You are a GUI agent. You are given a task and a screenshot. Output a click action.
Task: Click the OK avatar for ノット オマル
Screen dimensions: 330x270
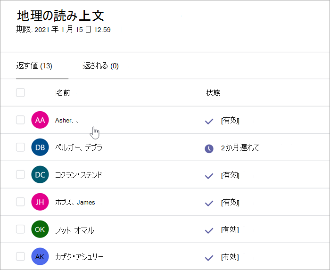pyautogui.click(x=40, y=229)
